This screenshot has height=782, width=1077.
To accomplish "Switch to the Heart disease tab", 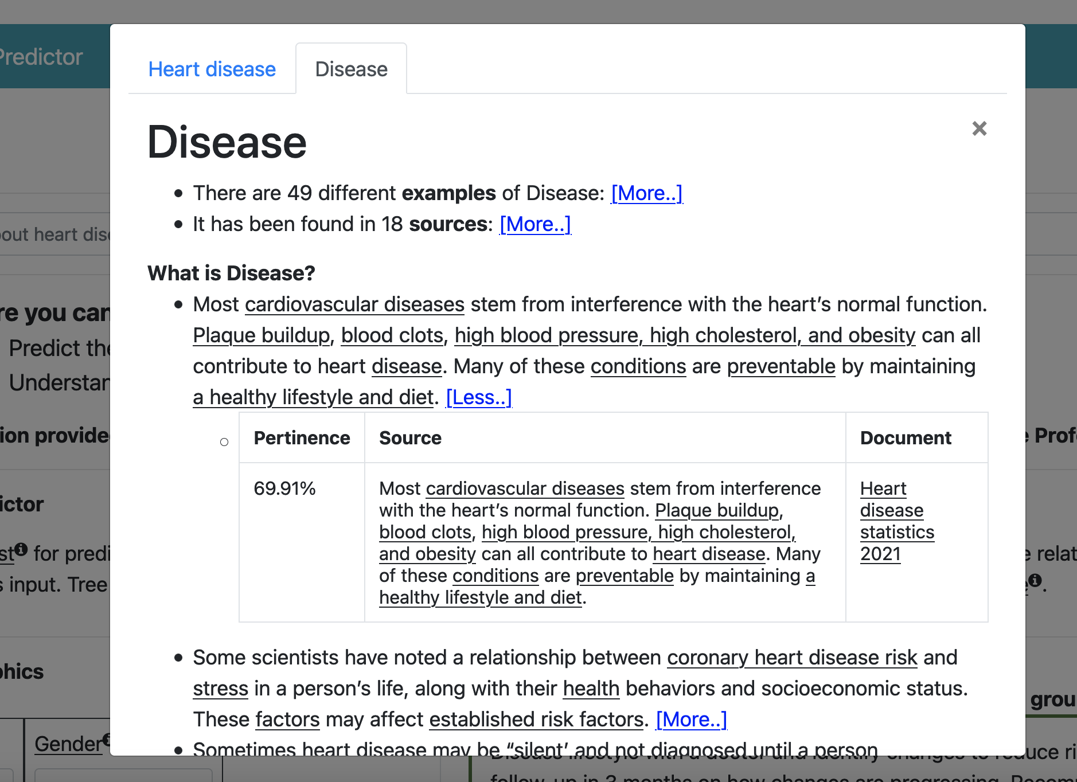I will (x=212, y=69).
